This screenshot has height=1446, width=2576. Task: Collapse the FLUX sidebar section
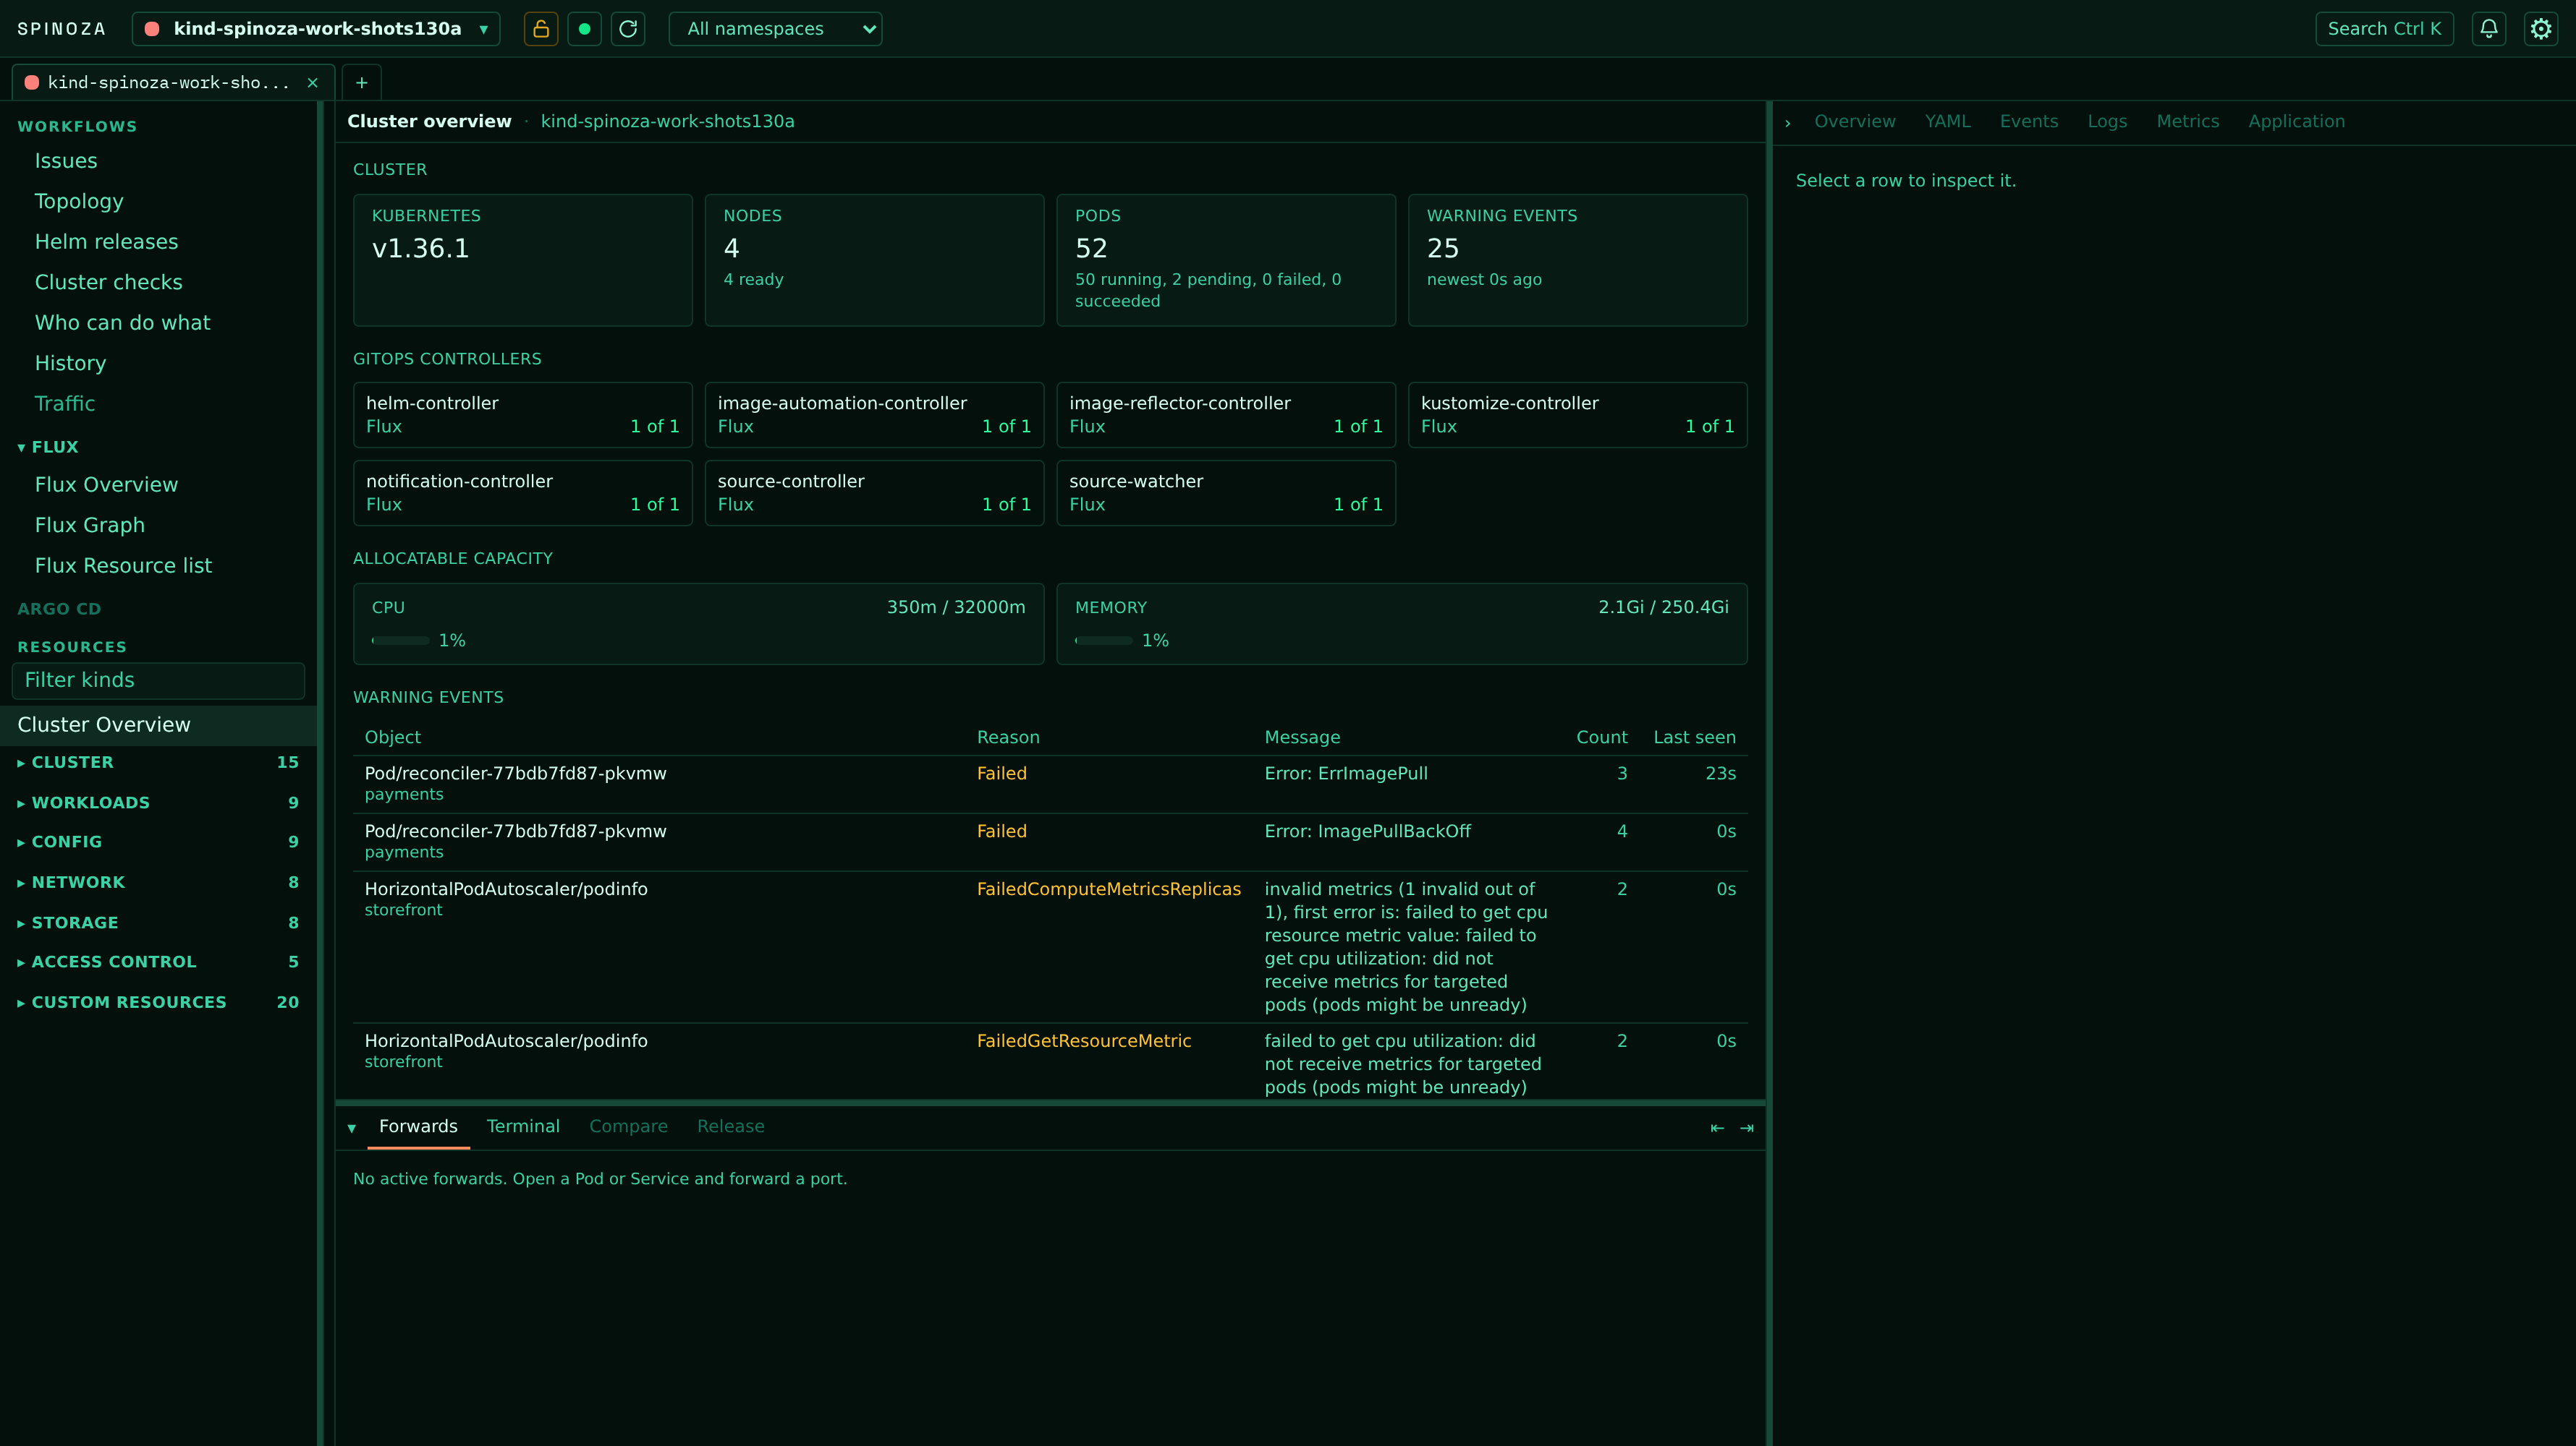coord(48,447)
